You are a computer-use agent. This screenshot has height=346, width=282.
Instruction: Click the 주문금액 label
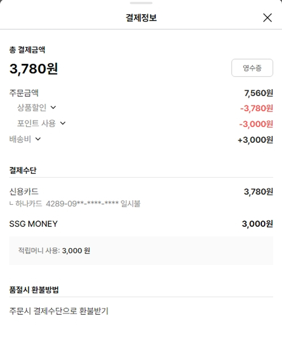point(24,92)
